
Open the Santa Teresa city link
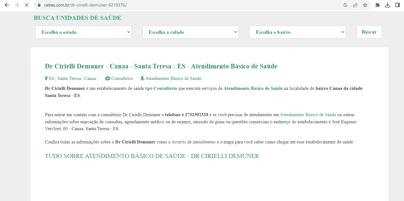(69, 78)
